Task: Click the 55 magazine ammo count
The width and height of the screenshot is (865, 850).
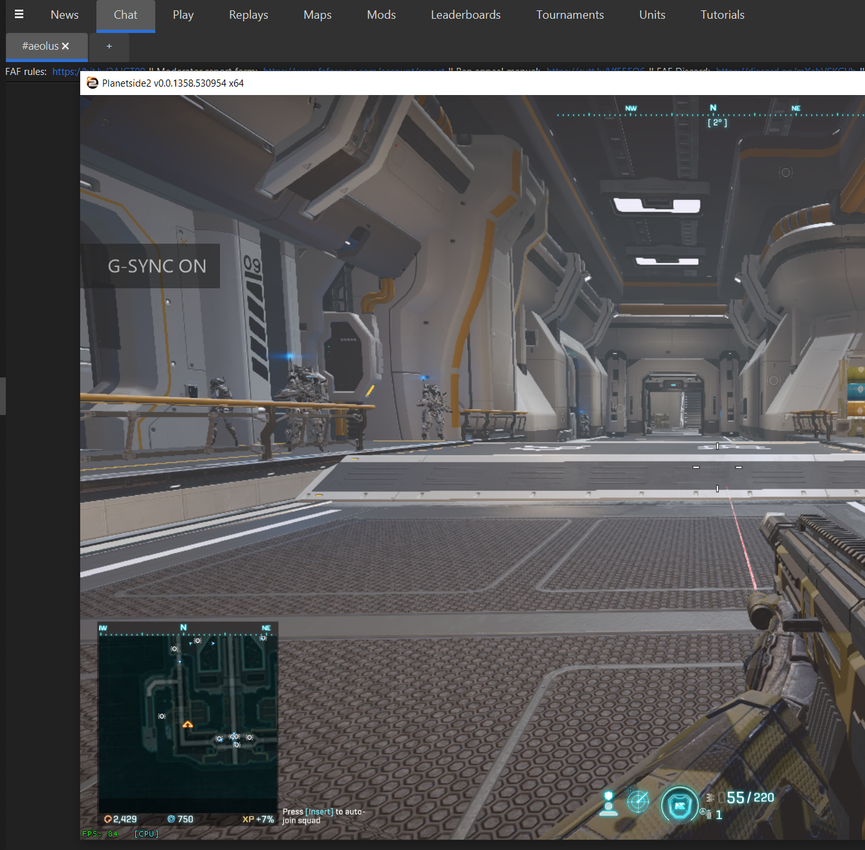Action: click(736, 798)
